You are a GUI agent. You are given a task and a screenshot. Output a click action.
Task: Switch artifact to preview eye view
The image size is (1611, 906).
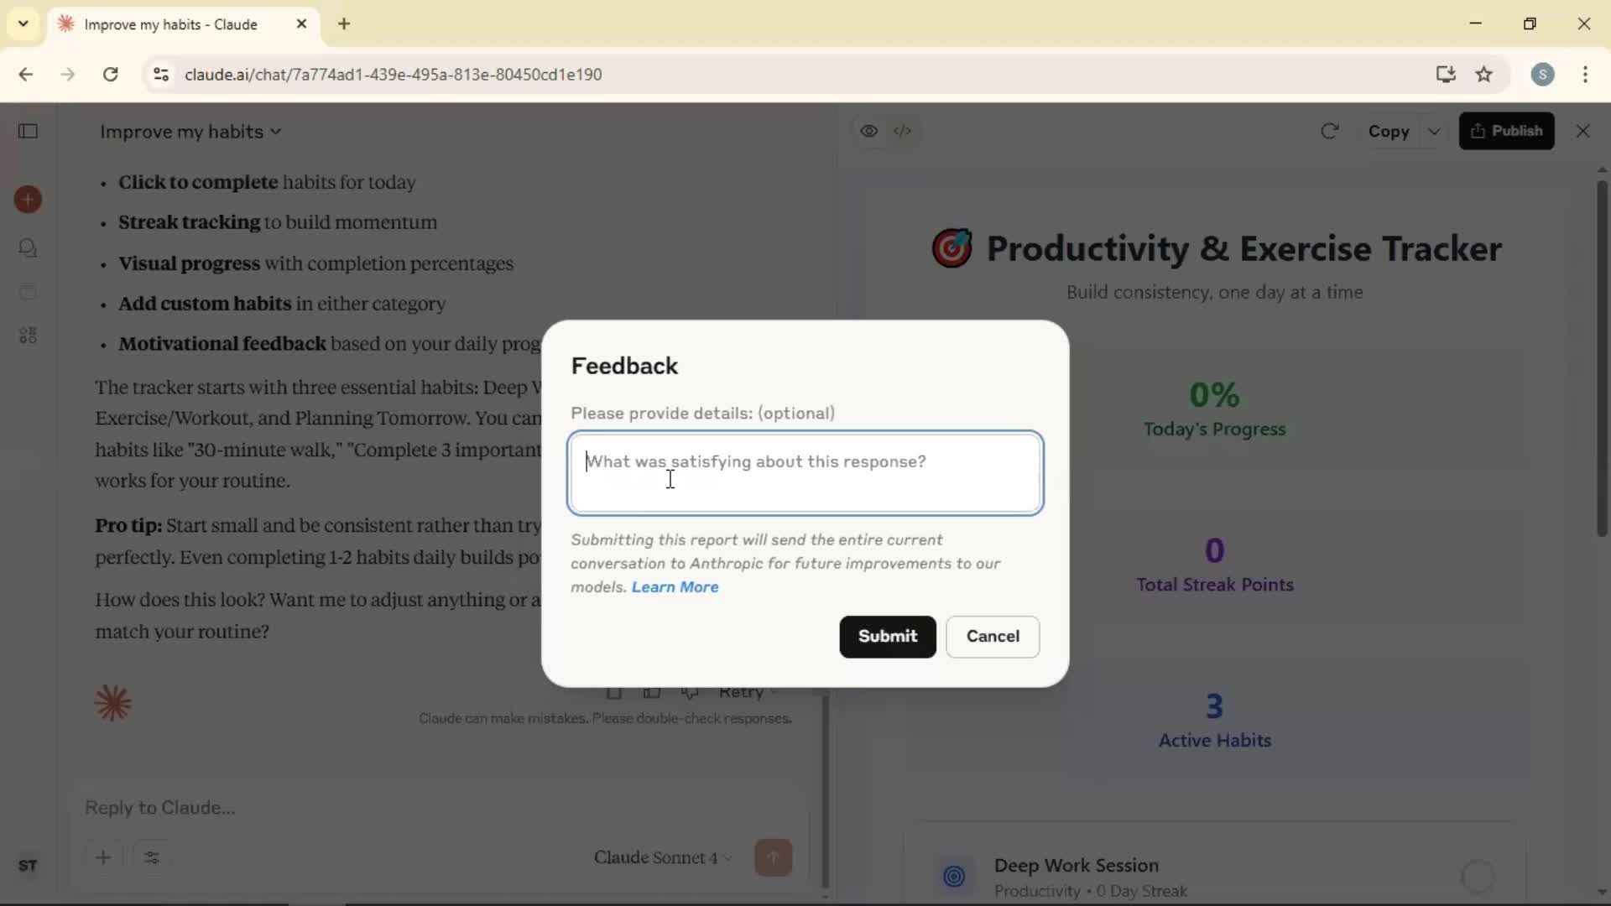pos(869,131)
